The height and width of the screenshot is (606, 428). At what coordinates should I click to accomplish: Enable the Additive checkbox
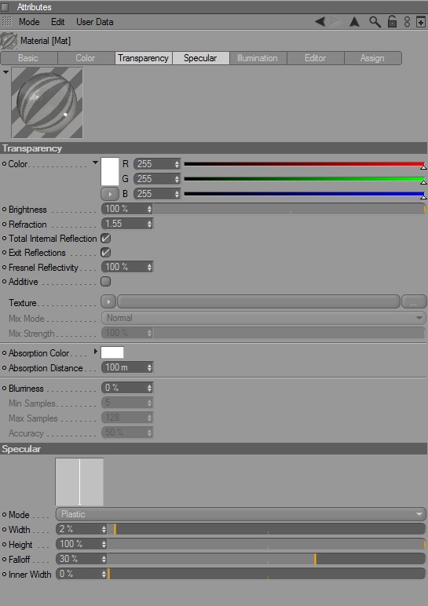[x=105, y=281]
